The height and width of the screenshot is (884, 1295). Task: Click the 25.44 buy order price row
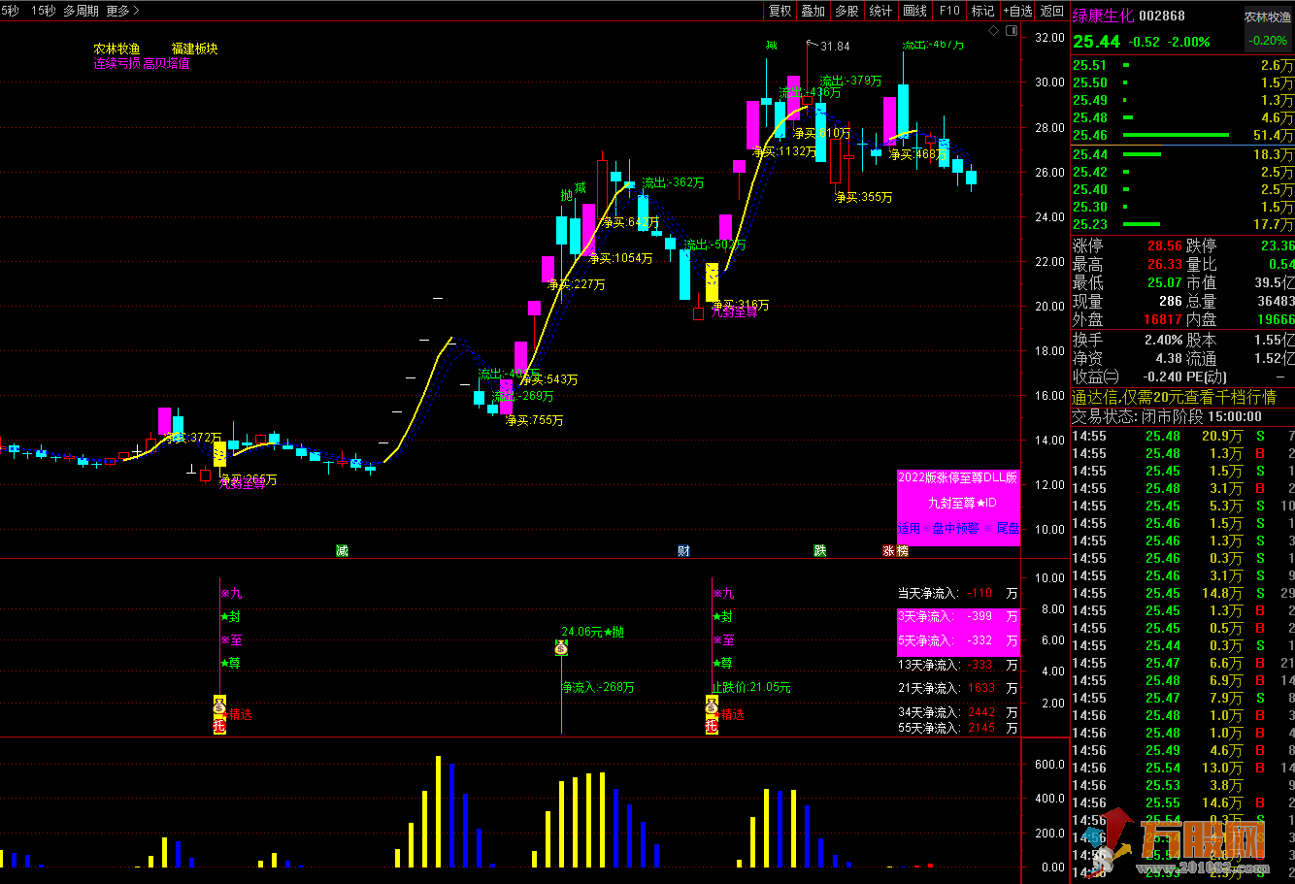(1182, 154)
